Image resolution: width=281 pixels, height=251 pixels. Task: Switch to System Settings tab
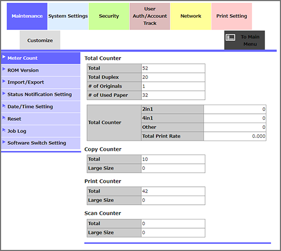click(x=68, y=16)
